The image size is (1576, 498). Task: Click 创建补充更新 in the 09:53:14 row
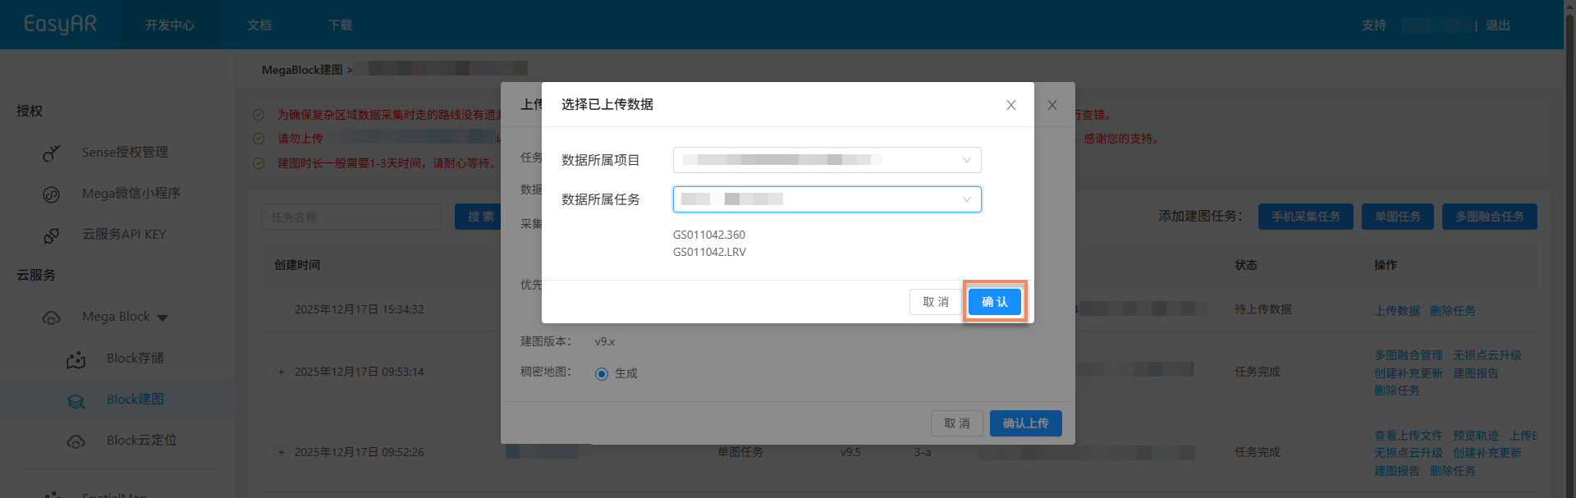pyautogui.click(x=1409, y=373)
